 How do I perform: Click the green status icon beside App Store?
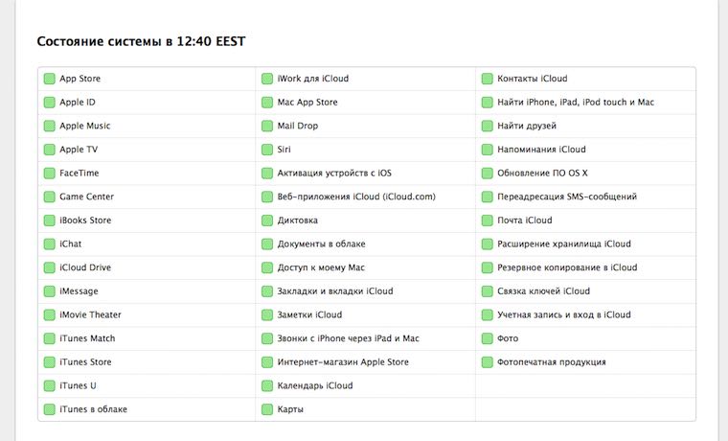(x=49, y=79)
